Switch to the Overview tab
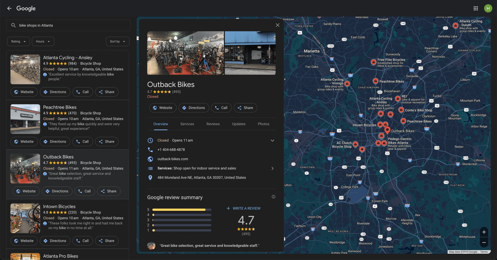 161,124
